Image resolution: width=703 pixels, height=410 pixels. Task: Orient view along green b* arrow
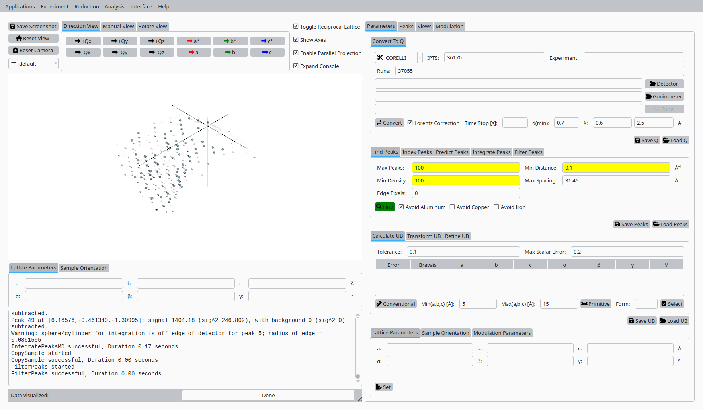pyautogui.click(x=230, y=41)
